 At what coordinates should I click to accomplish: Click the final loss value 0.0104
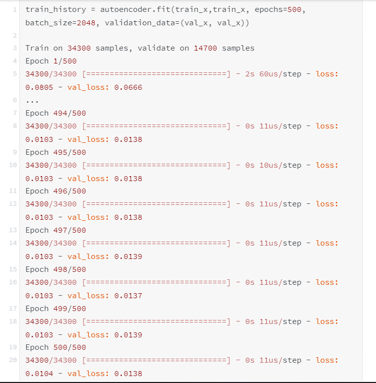click(39, 374)
